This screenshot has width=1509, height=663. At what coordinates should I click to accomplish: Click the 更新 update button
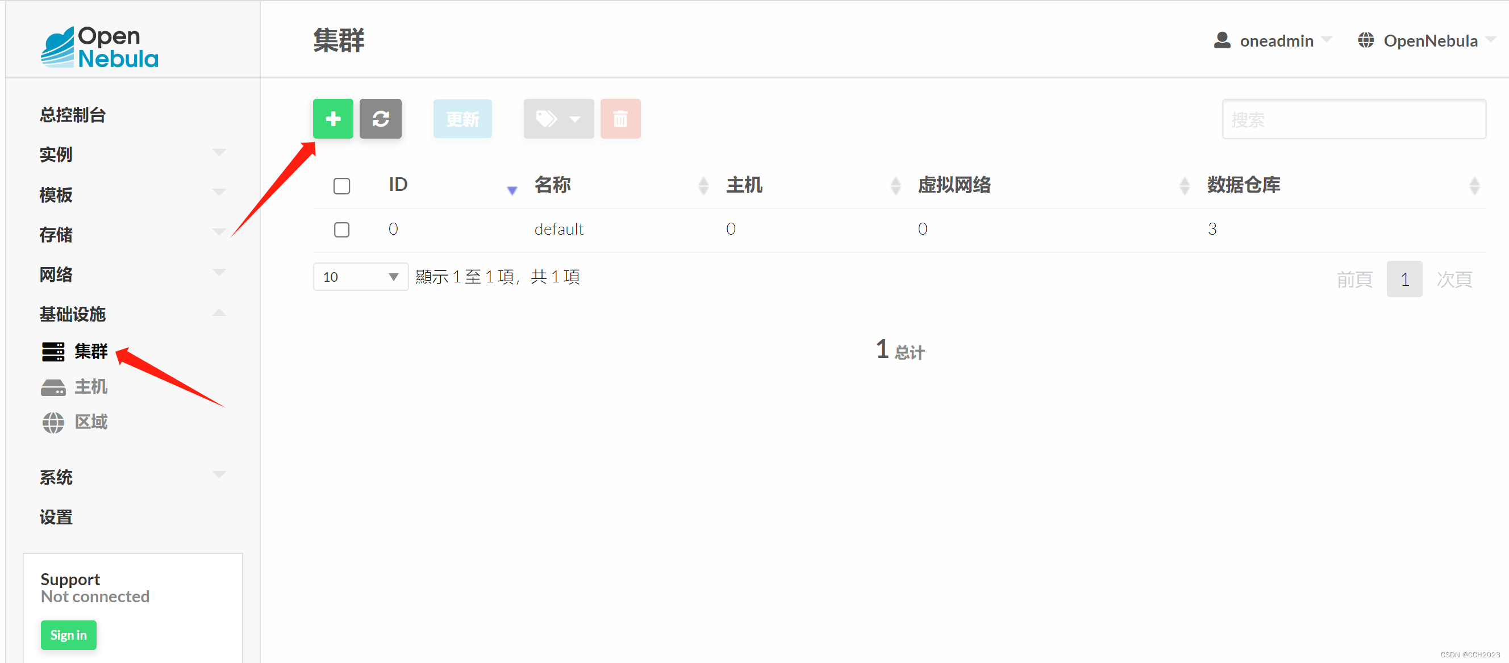462,119
